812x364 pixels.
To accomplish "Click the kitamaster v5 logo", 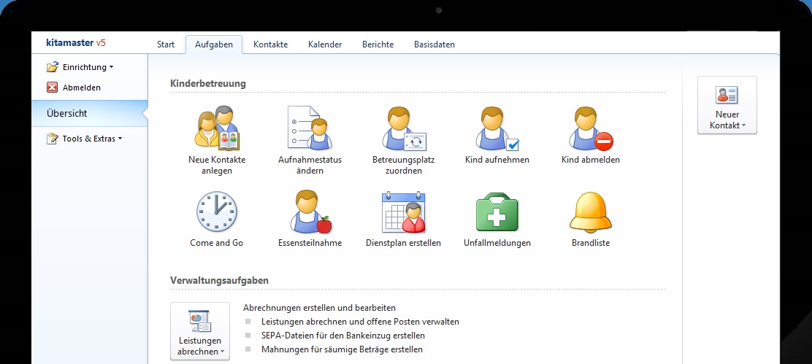I will (76, 43).
